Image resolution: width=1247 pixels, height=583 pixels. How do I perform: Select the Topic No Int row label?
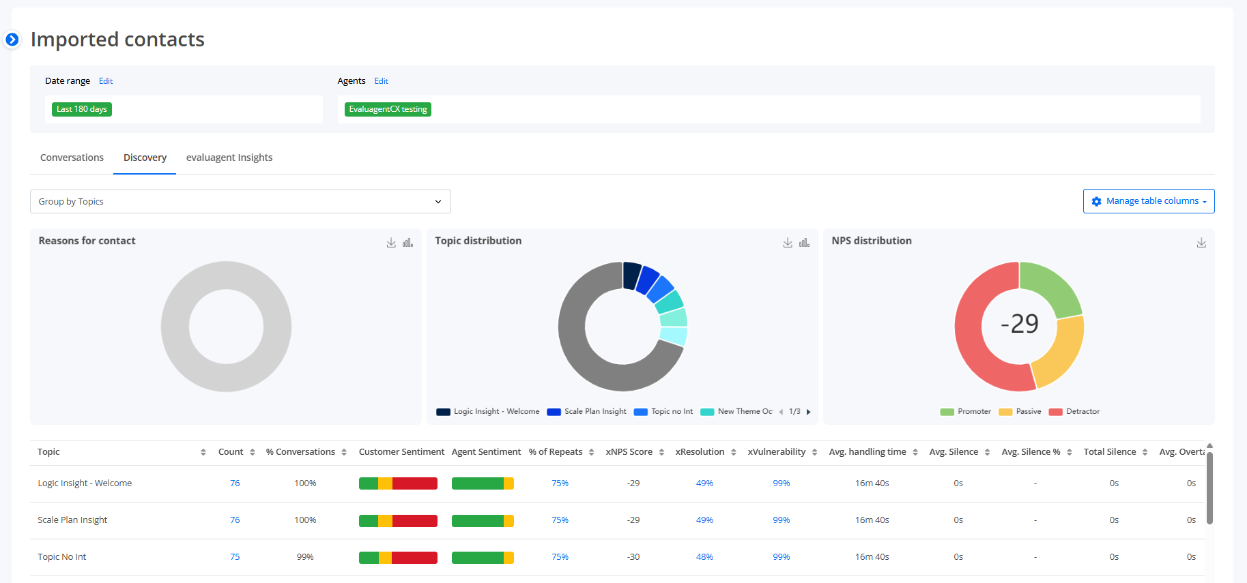tap(61, 557)
